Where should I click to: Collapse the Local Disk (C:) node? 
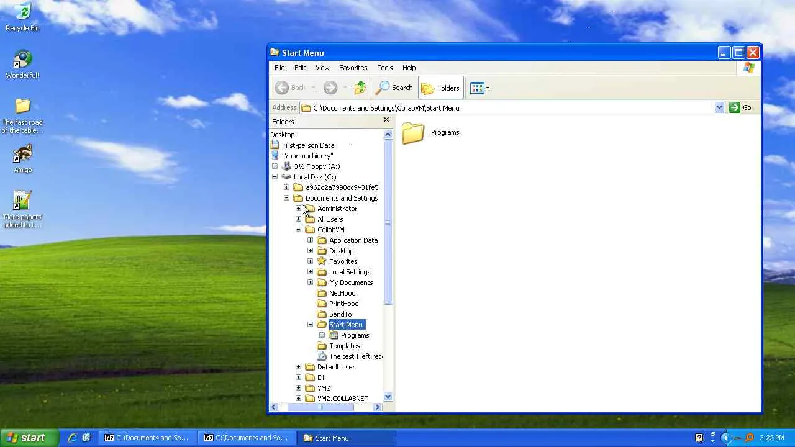pyautogui.click(x=275, y=177)
